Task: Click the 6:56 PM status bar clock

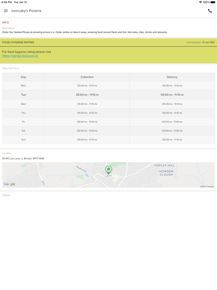Action: (7, 2)
